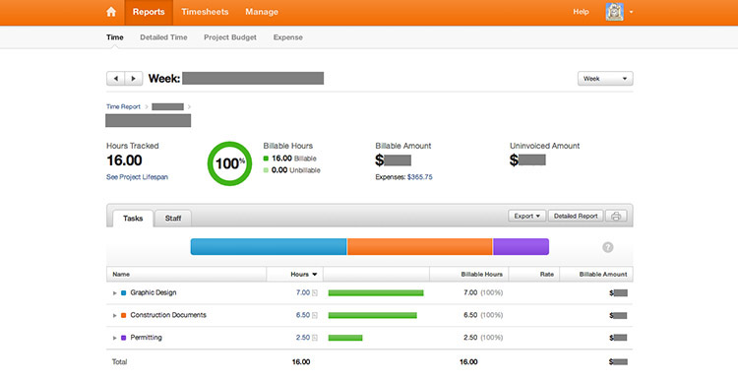Open the Timesheets menu
This screenshot has width=738, height=382.
(x=205, y=12)
